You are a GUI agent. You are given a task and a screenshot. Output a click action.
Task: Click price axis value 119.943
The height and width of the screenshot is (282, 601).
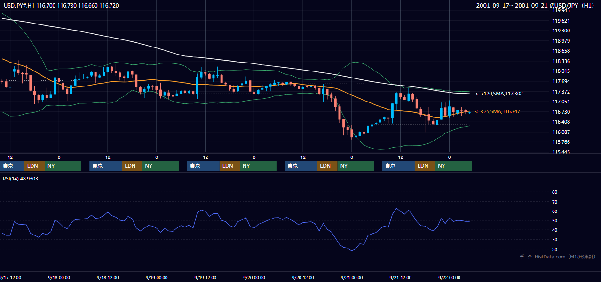pos(561,10)
